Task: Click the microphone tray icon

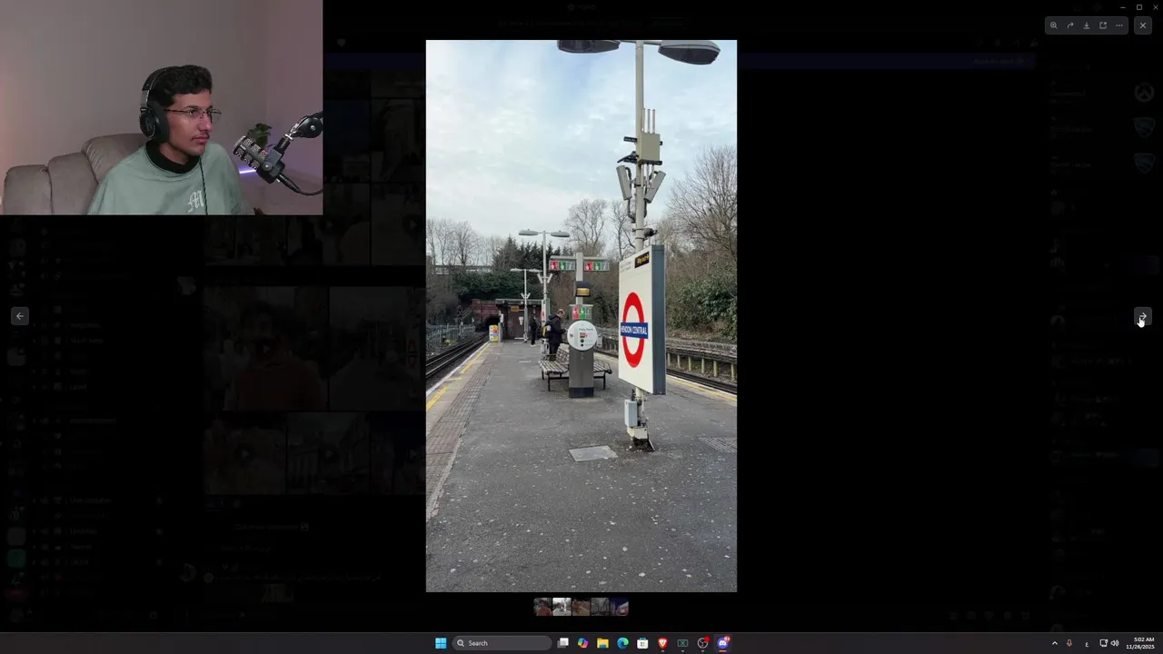Action: (1069, 643)
